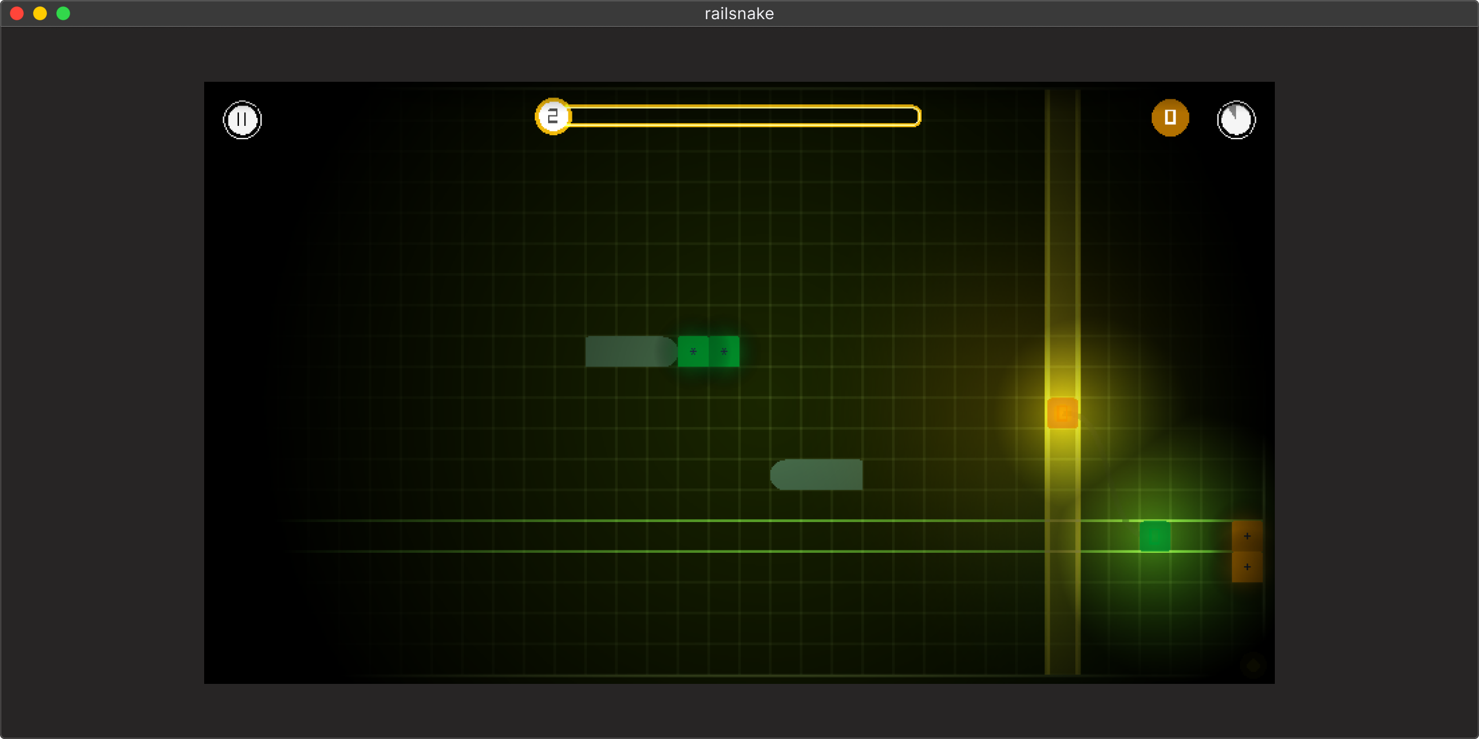Viewport: 1479px width, 739px height.
Task: Click the lower grey capsule shape
Action: point(817,474)
